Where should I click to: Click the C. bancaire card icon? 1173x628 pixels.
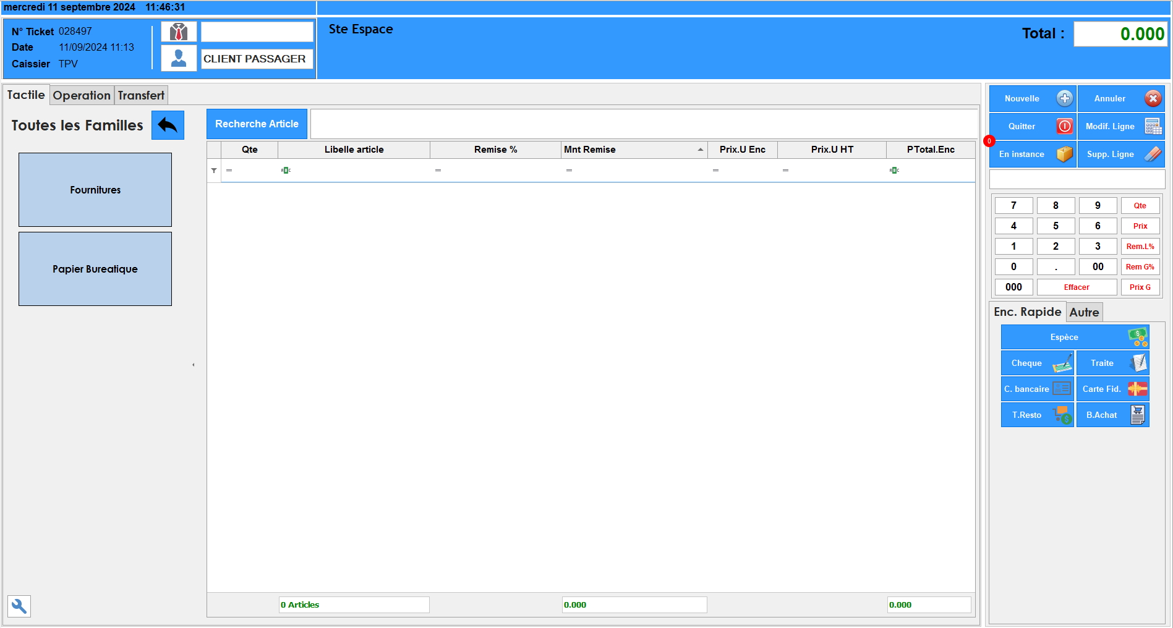tap(1062, 389)
